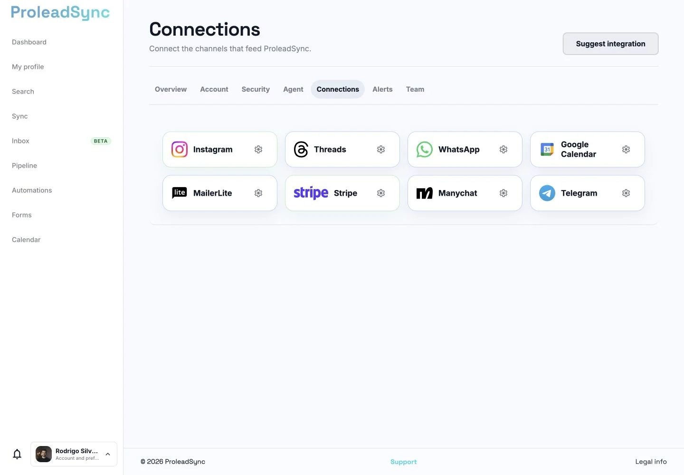Select the Connections tab
Image resolution: width=684 pixels, height=475 pixels.
pos(338,89)
